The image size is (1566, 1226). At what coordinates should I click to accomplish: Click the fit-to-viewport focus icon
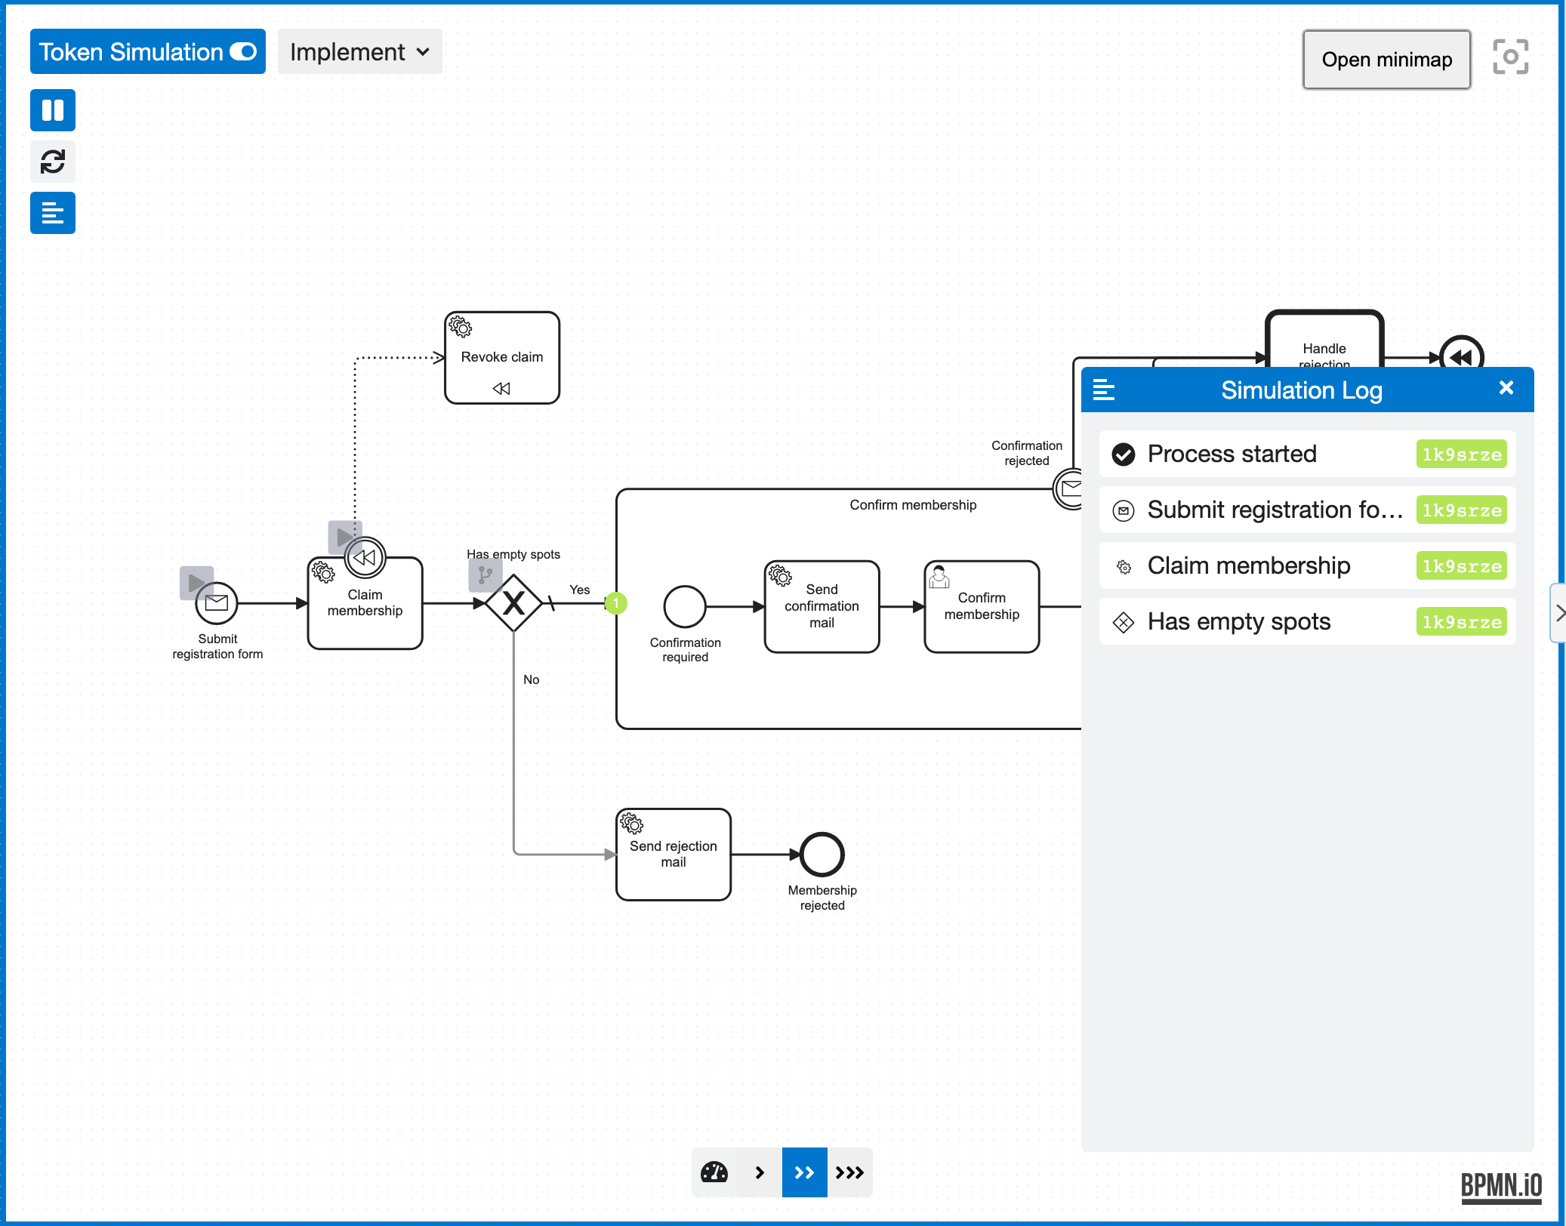click(x=1510, y=57)
